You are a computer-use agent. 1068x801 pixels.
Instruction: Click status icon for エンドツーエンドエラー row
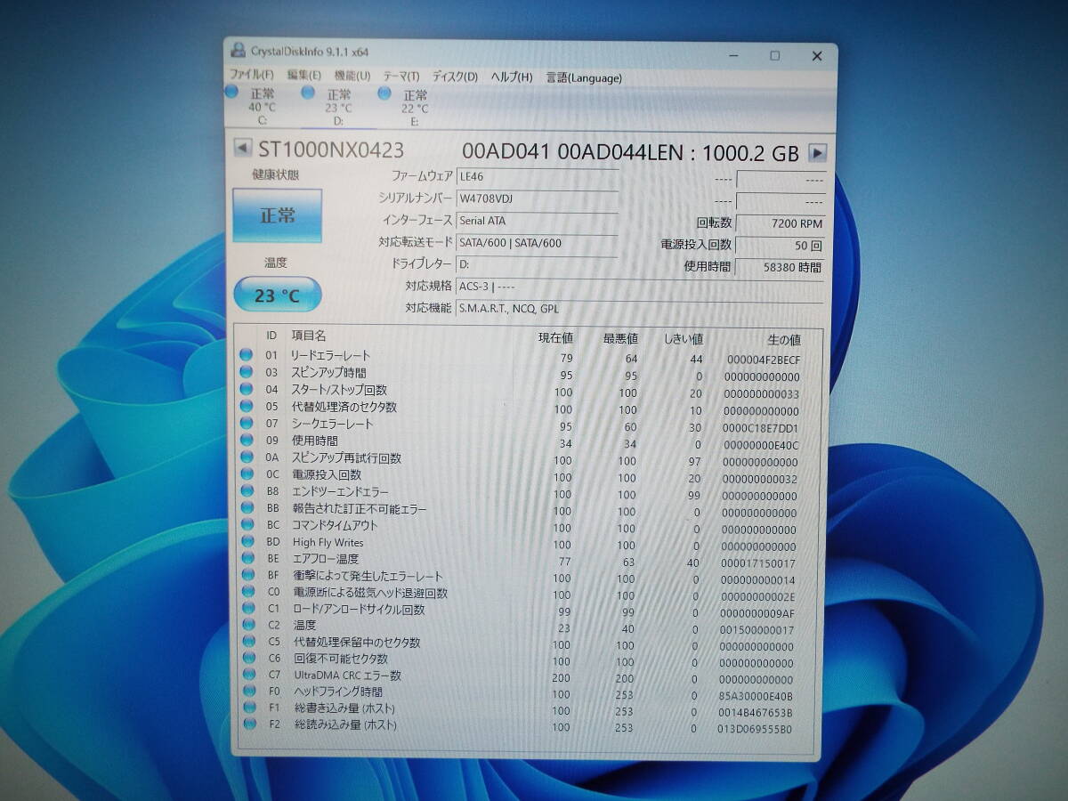[247, 490]
